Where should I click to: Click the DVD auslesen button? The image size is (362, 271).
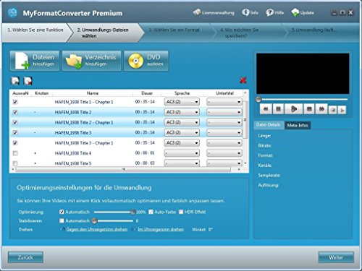(x=146, y=61)
